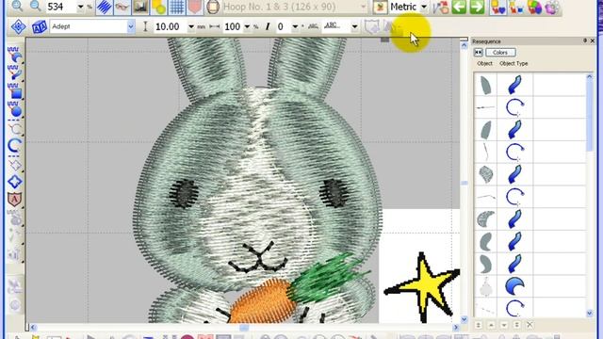Click the canvas horizontal scrollbar right arrow

pos(456,328)
